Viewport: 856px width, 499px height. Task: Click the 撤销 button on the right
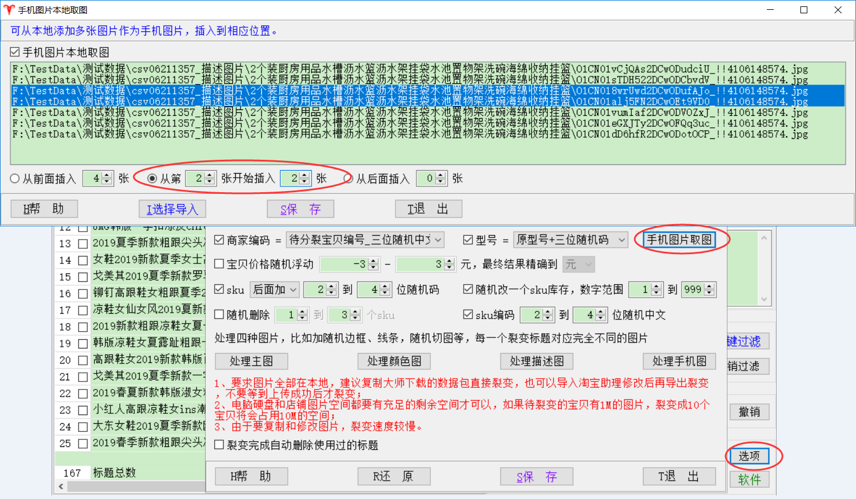(749, 412)
